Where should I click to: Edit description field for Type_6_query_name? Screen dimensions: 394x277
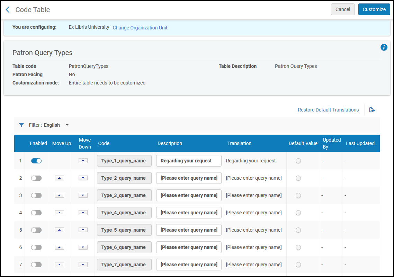(x=189, y=247)
